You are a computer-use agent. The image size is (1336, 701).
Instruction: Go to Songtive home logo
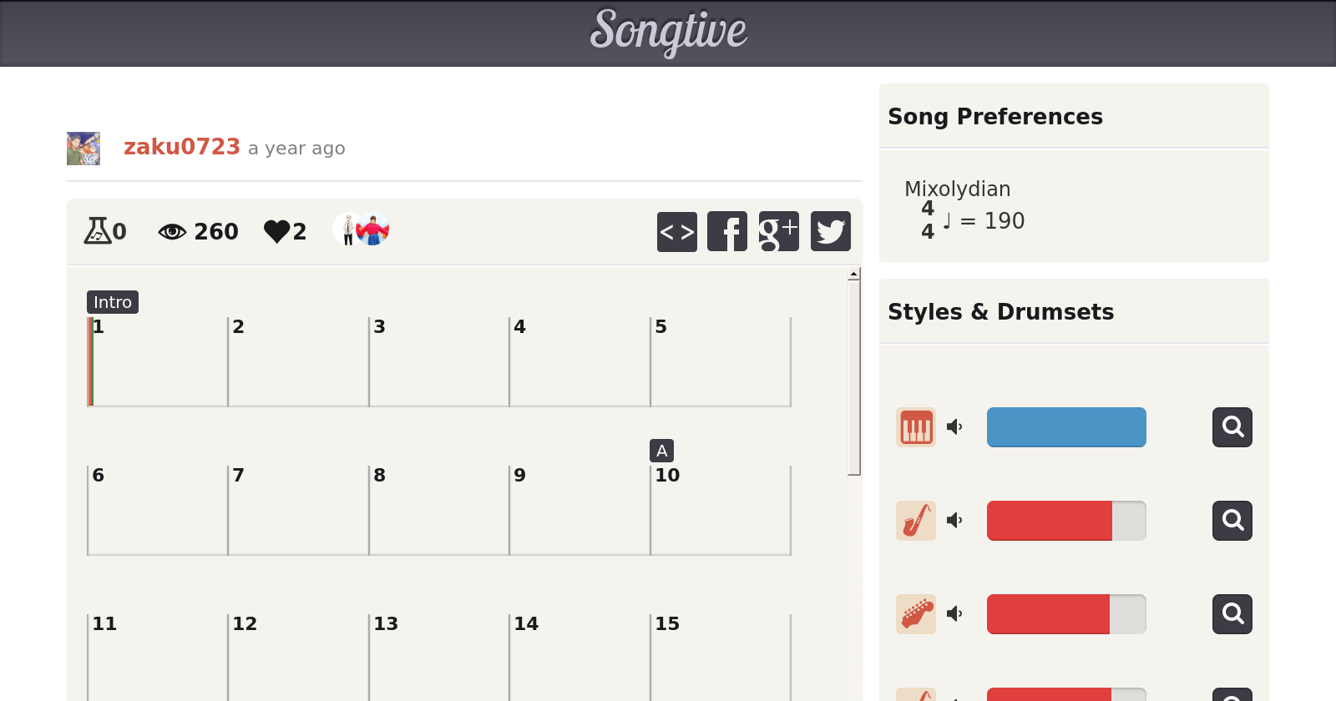point(668,32)
